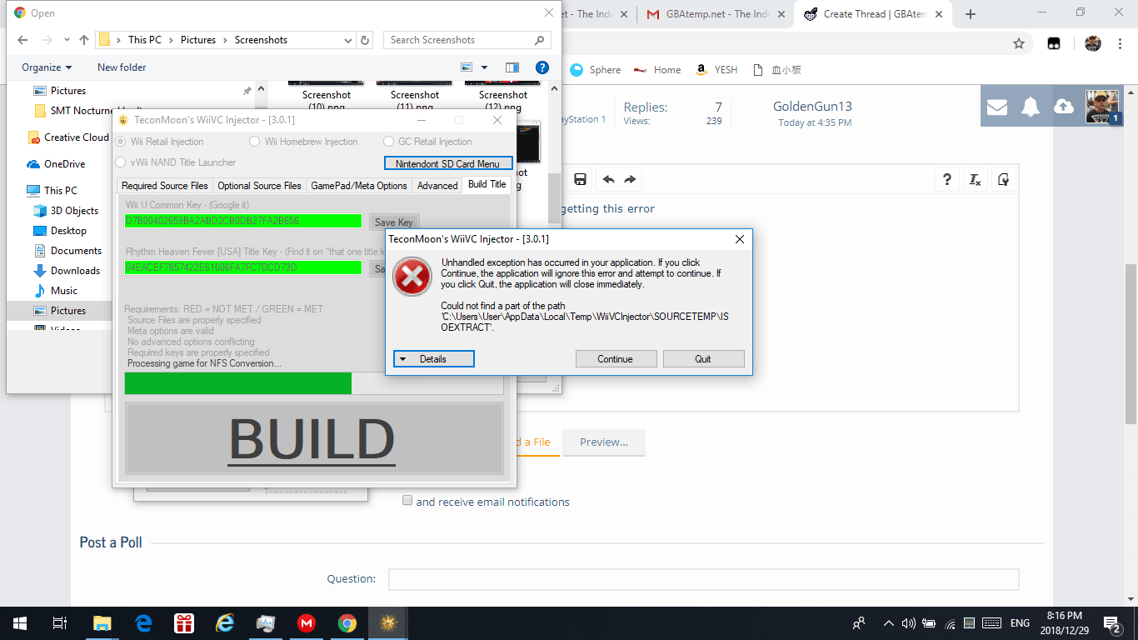Toggle the preview pane in Open dialog

click(512, 67)
